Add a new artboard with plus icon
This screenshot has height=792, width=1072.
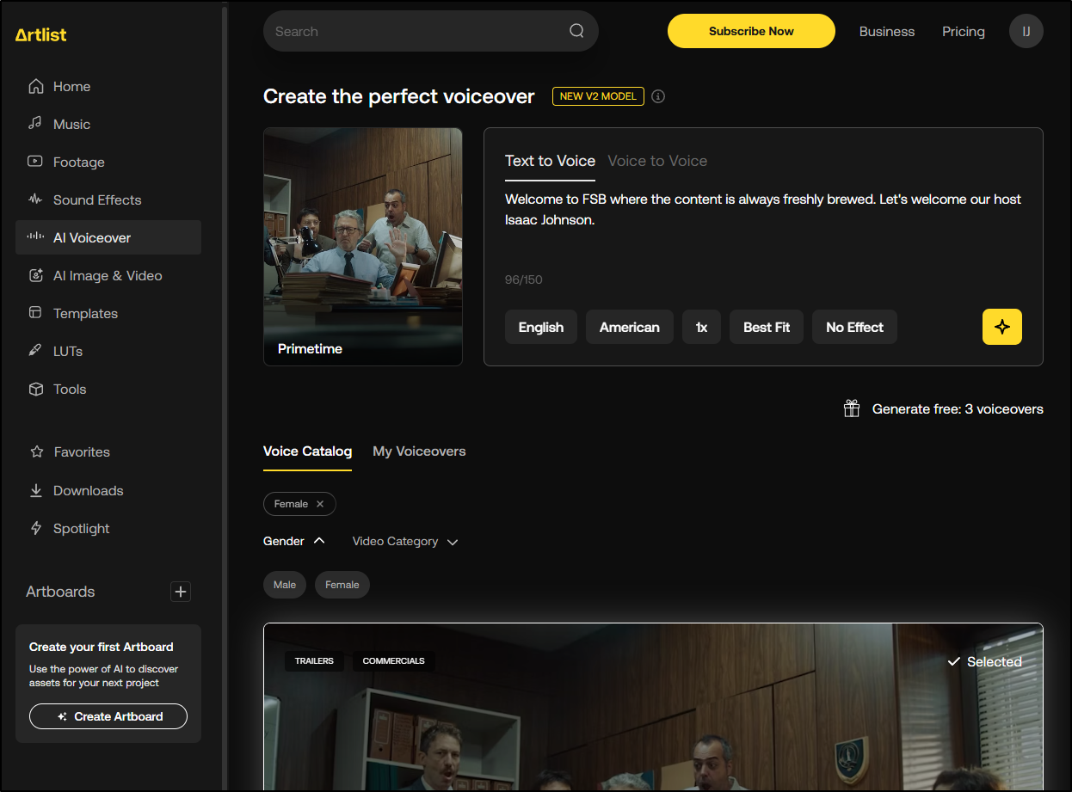[180, 592]
